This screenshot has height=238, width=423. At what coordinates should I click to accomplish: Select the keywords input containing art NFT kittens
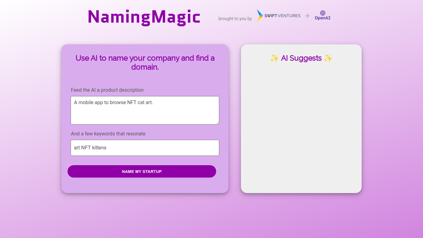click(x=145, y=148)
